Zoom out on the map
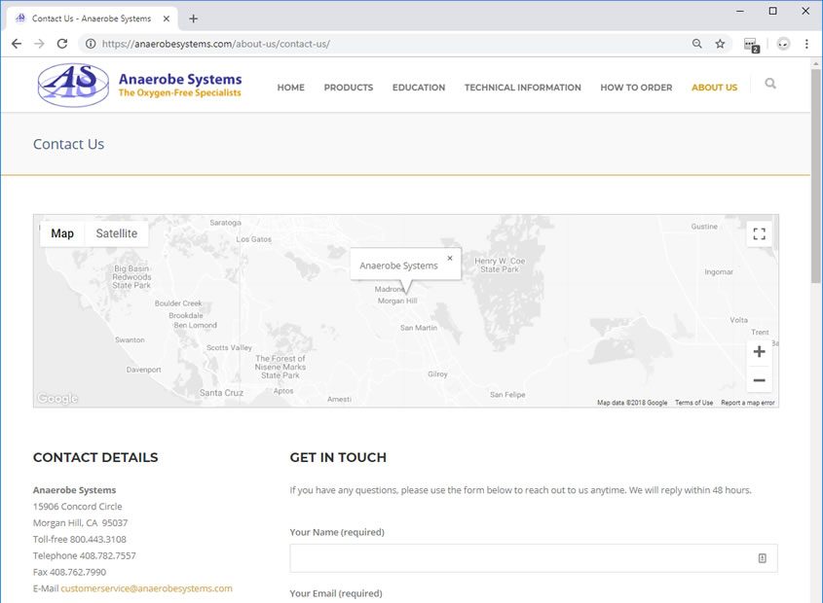Viewport: 823px width, 603px height. (x=760, y=380)
